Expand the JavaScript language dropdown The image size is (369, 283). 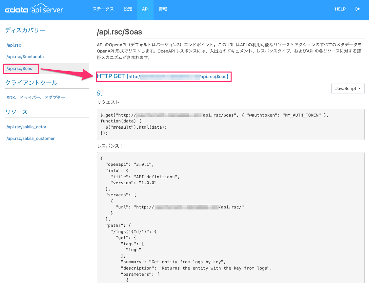coord(348,89)
